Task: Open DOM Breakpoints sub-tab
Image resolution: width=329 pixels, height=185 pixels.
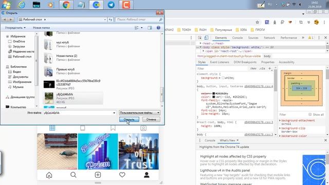Action: (x=245, y=62)
